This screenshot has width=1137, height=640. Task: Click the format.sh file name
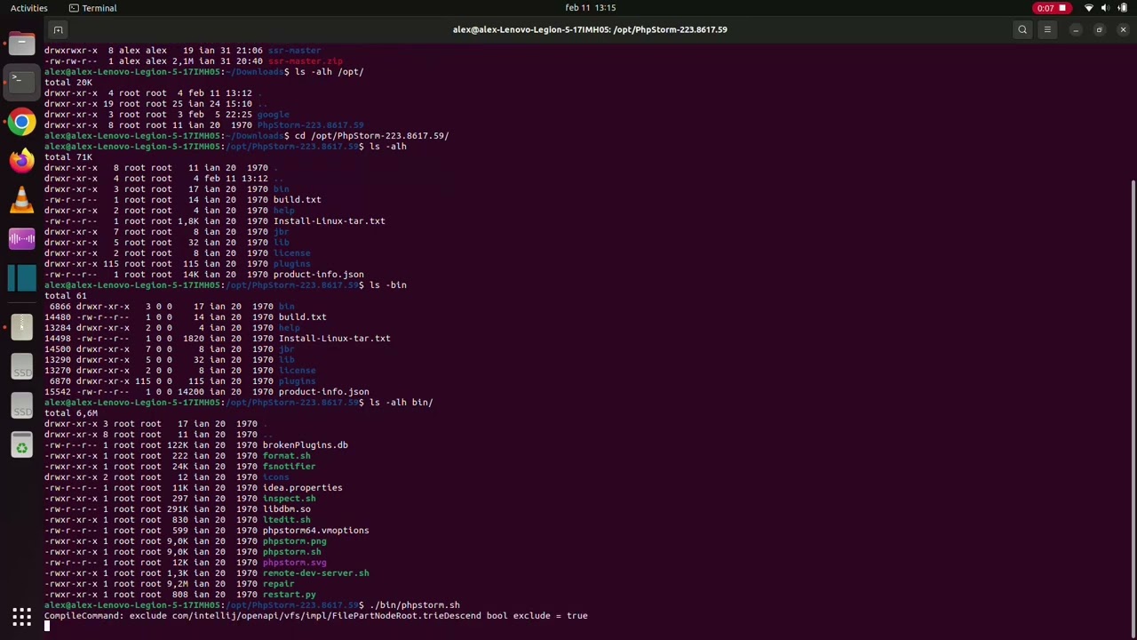[x=286, y=456]
